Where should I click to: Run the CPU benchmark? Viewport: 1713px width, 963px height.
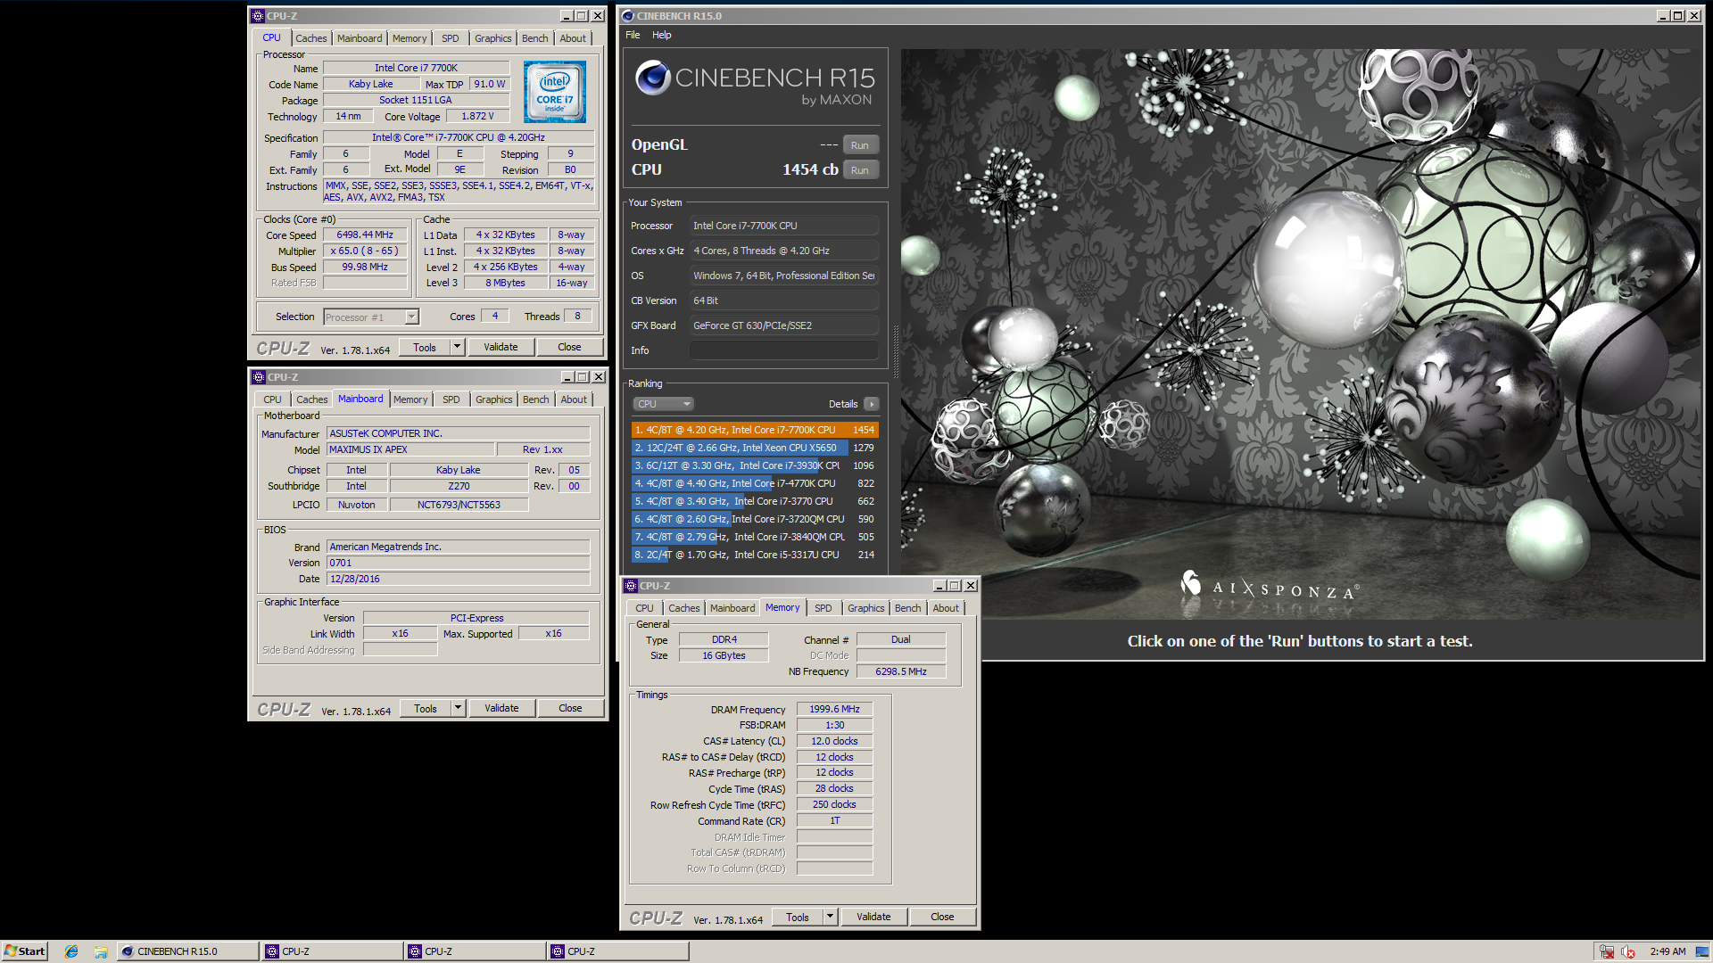coord(859,170)
